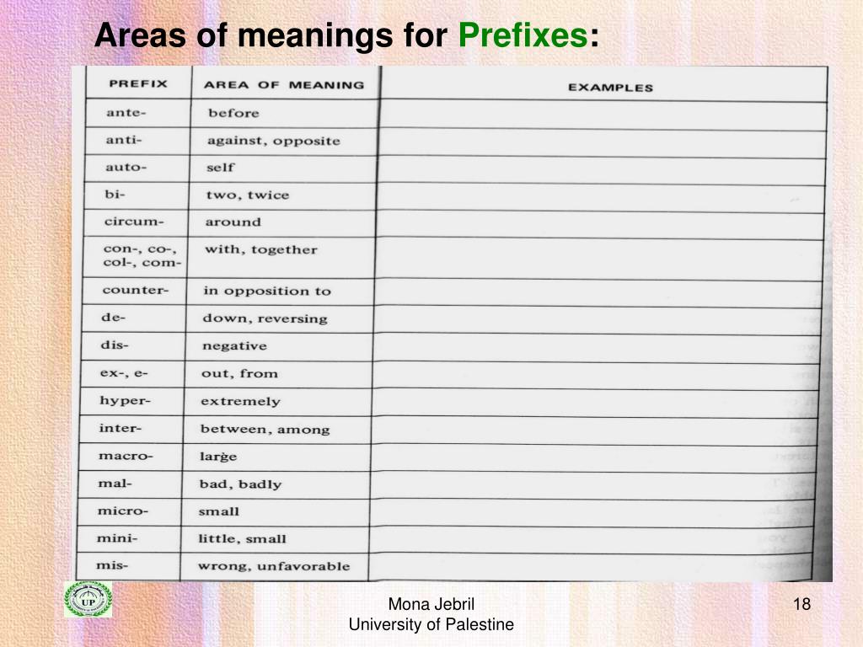Viewport: 863px width, 647px height.
Task: Select the PREFIX column header
Action: (139, 83)
